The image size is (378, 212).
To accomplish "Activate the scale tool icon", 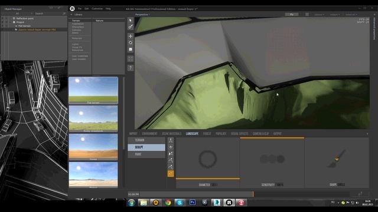I will pos(131,49).
